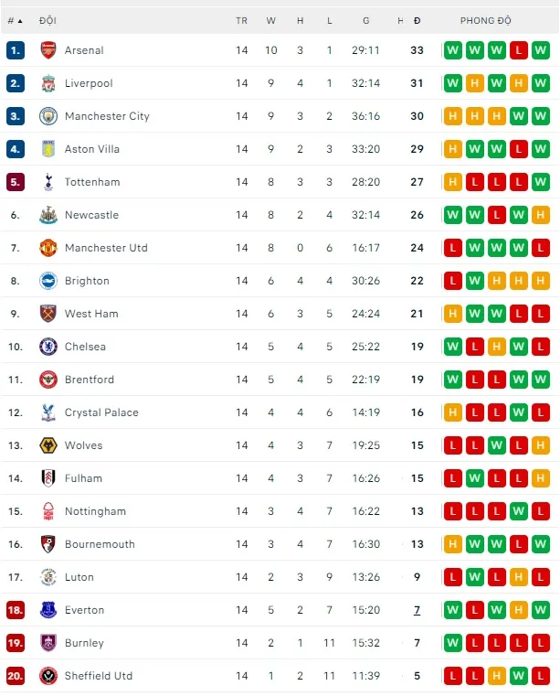Click the Tottenham crest icon
Screen dimensions: 560x696
[x=48, y=182]
